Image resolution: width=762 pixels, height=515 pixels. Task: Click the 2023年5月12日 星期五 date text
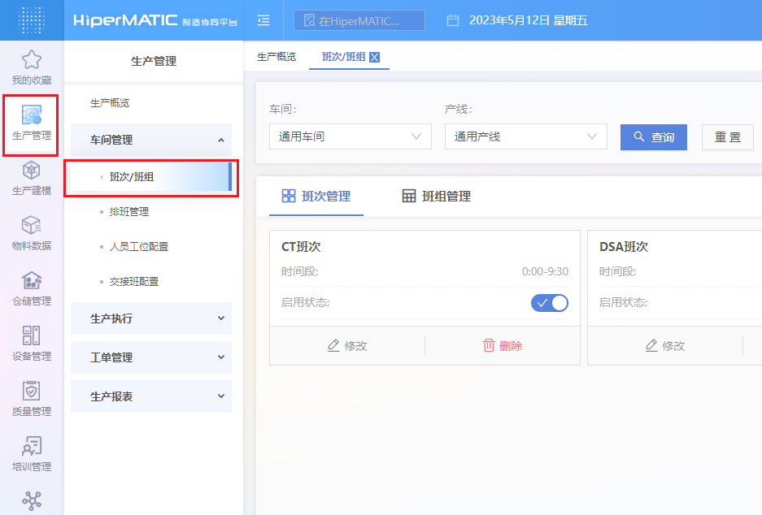pos(529,20)
